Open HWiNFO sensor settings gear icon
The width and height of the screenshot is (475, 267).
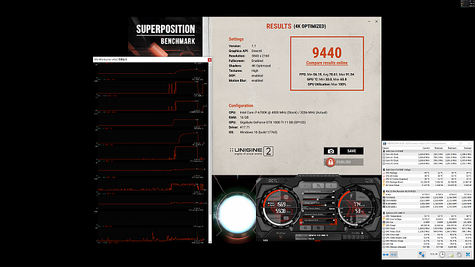click(459, 254)
